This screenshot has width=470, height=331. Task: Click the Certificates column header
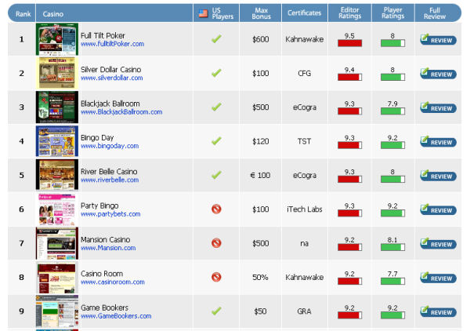point(304,13)
